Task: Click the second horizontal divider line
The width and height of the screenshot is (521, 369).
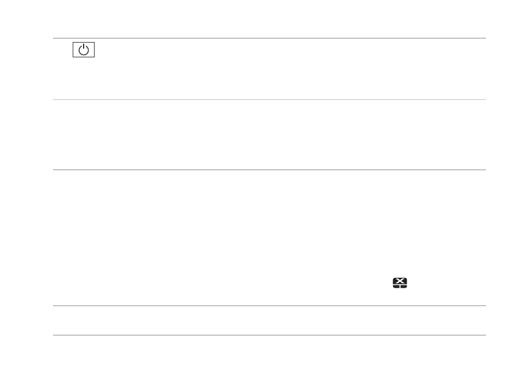Action: [270, 99]
